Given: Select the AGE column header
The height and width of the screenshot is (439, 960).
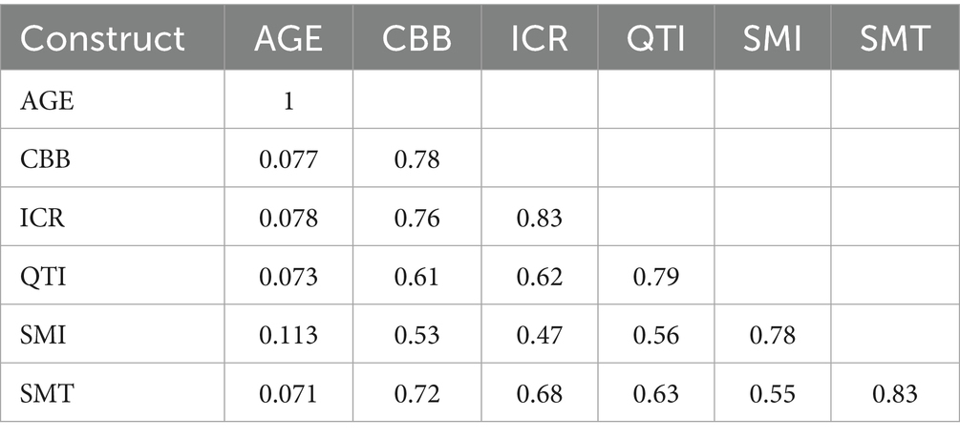Looking at the screenshot, I should click(x=288, y=38).
